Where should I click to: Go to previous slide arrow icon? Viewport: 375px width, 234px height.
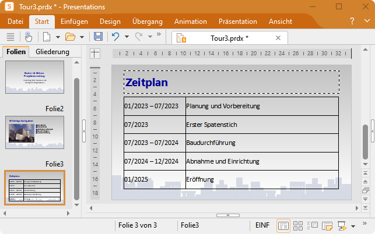point(365,182)
